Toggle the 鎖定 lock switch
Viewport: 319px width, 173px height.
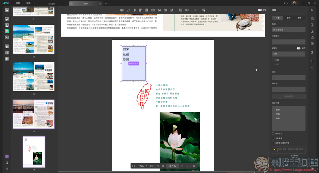point(299,48)
